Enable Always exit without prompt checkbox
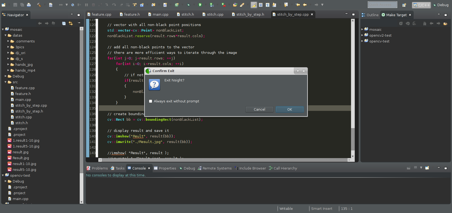Screen dimensions: 452x213 coord(151,101)
